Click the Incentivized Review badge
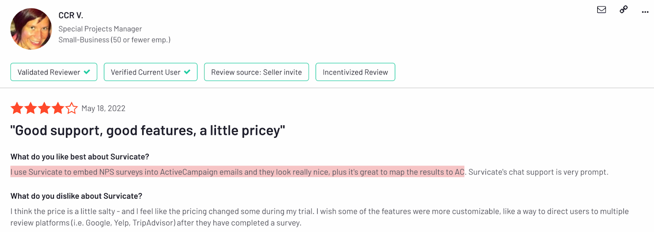This screenshot has width=654, height=232. pyautogui.click(x=355, y=72)
